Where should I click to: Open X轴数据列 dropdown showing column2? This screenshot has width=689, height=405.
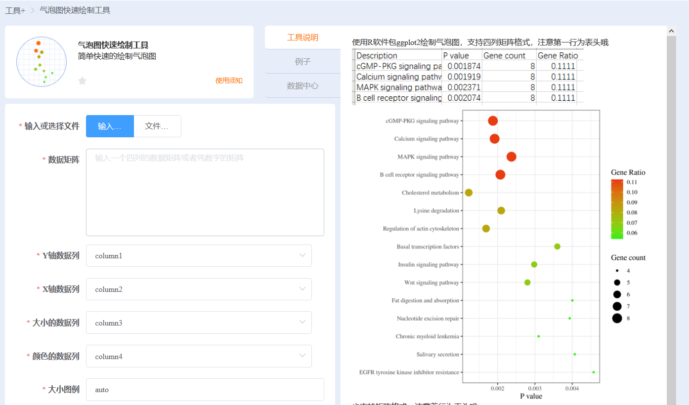(199, 289)
